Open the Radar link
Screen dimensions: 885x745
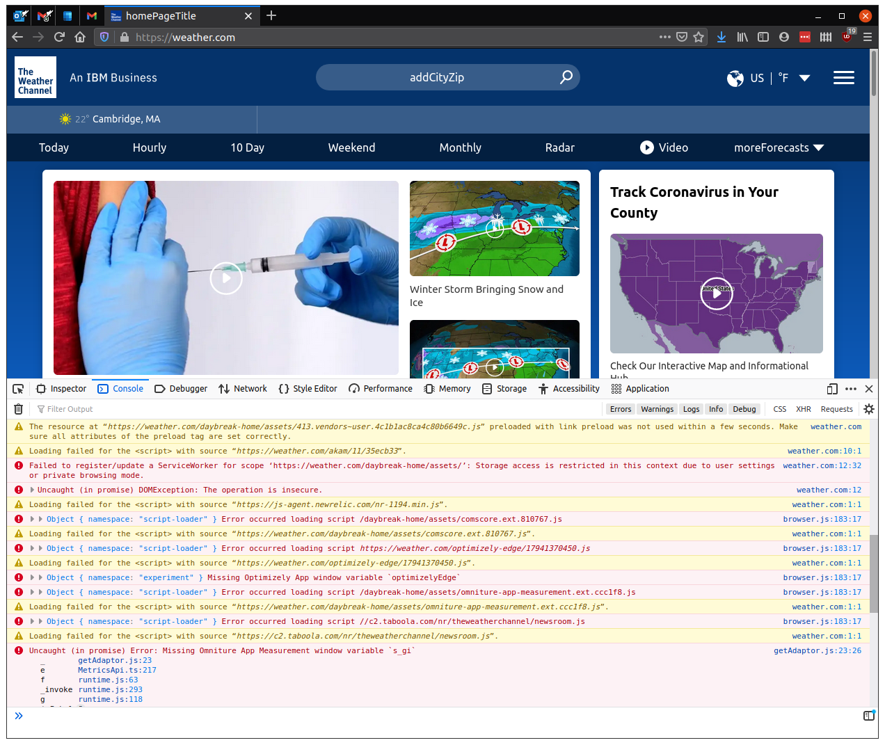[x=560, y=147]
